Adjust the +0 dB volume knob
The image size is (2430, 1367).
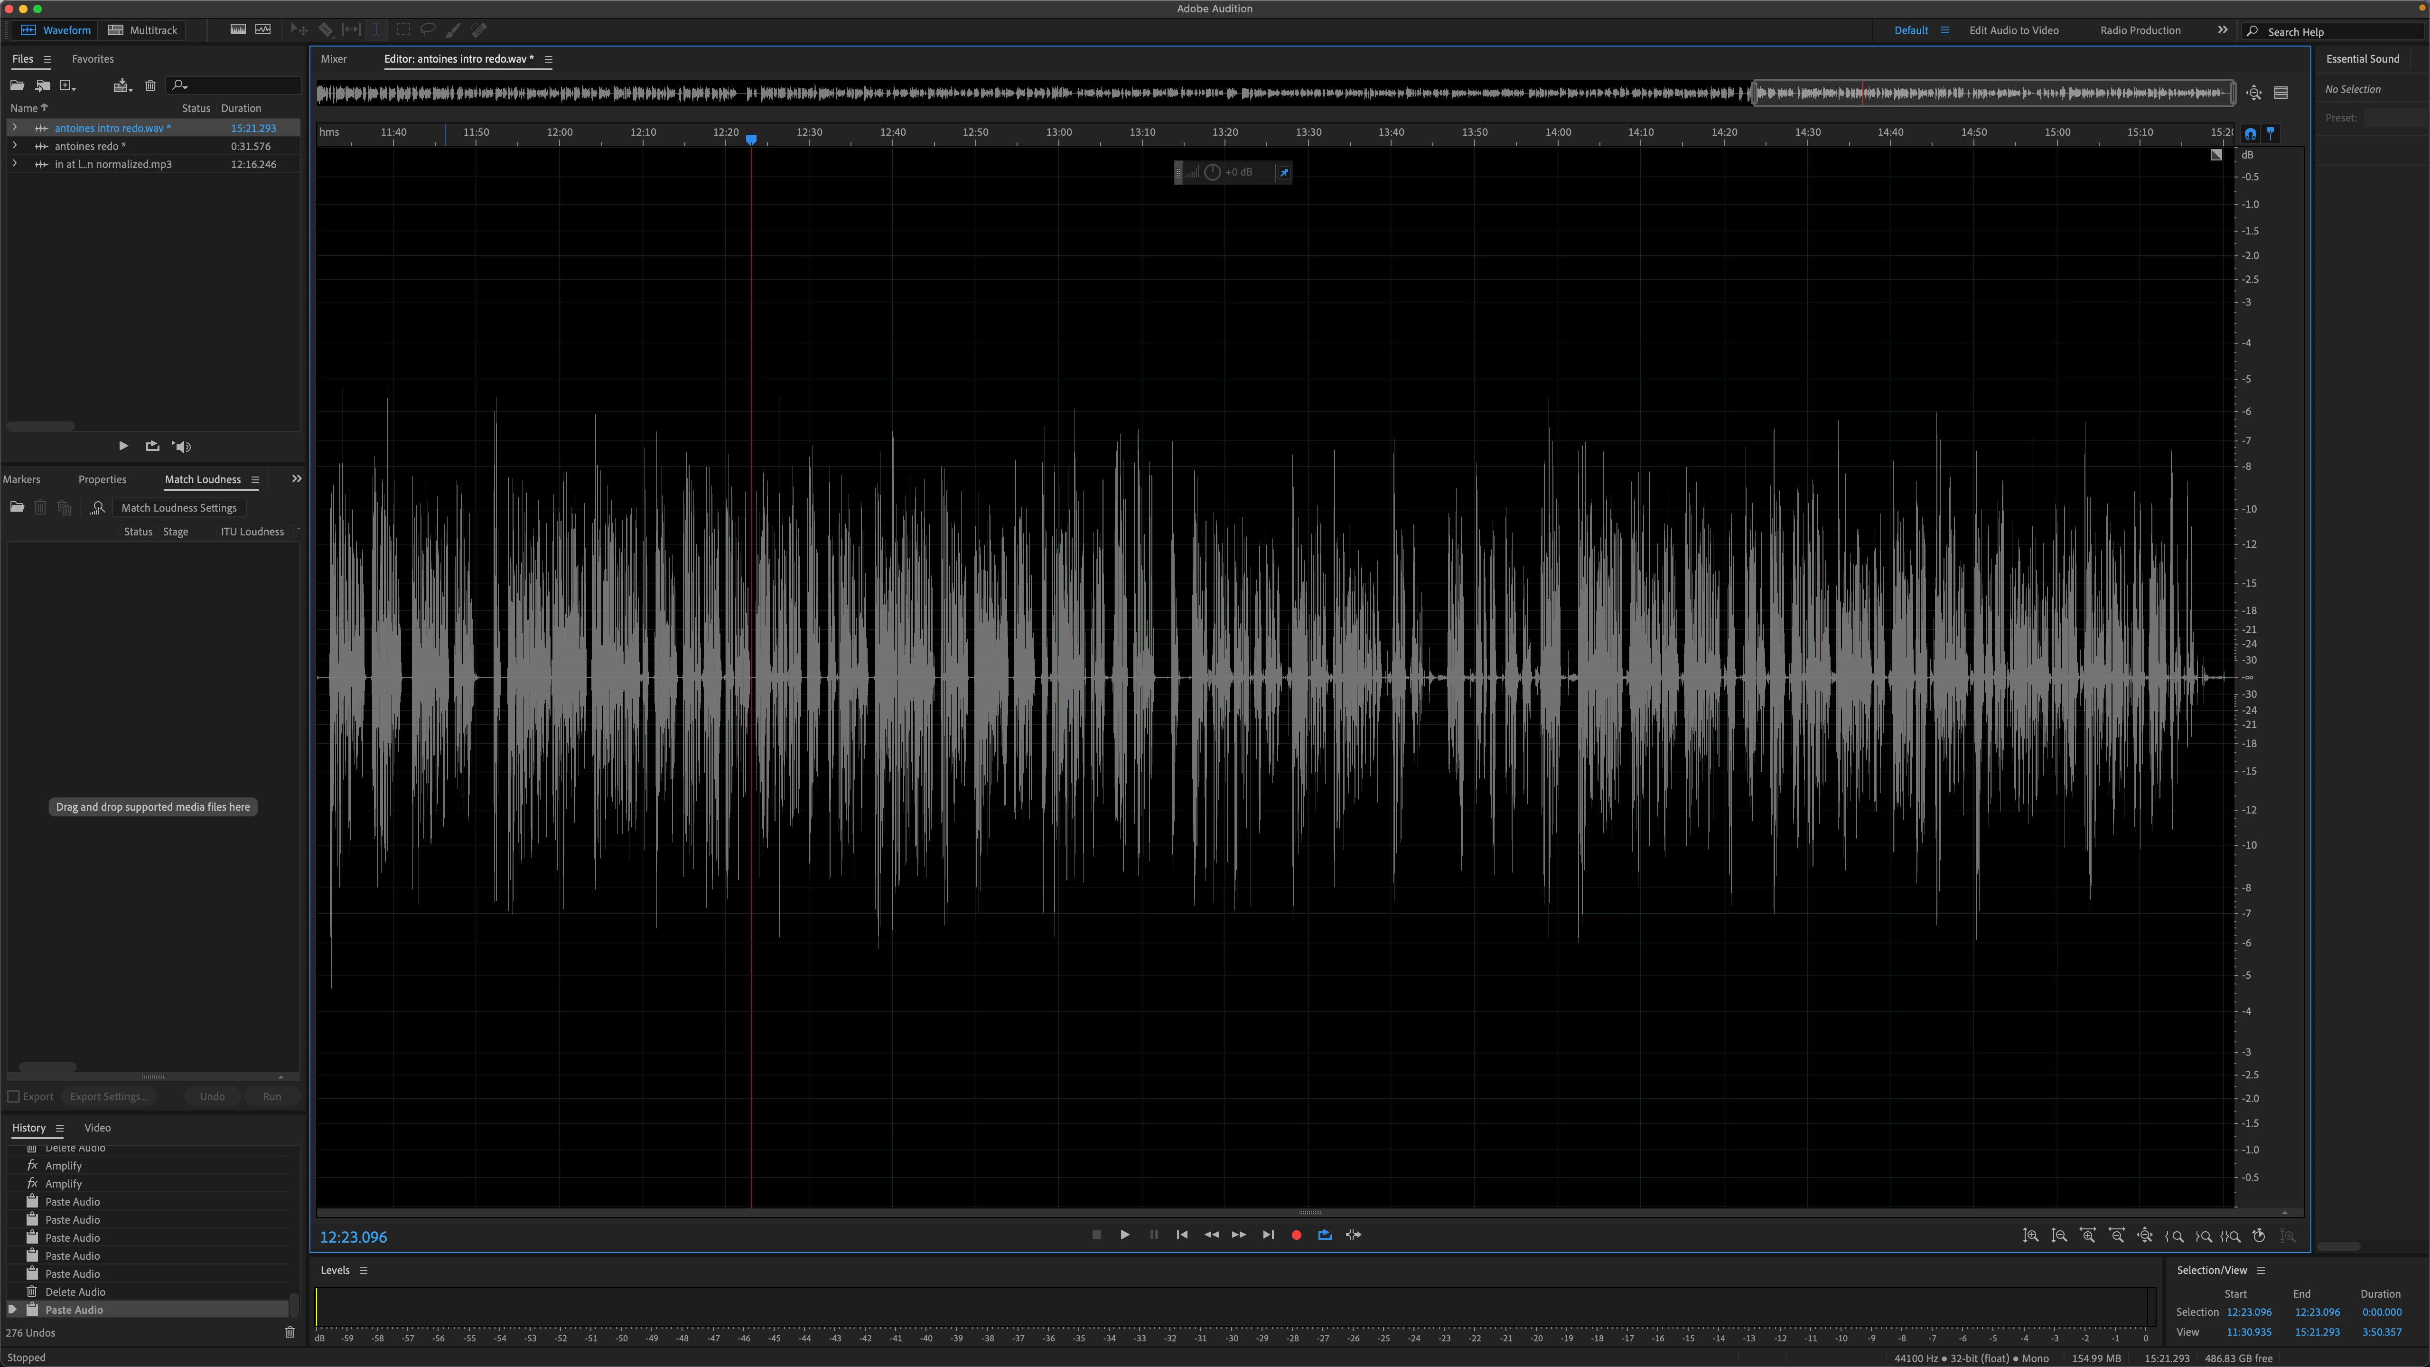pos(1212,173)
